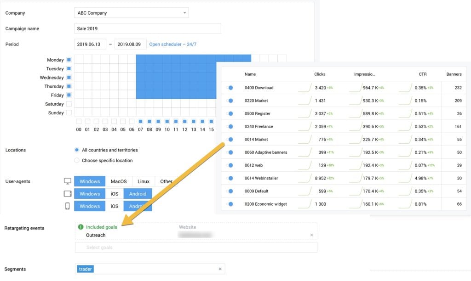Open the ABC Company dropdown
Screen dimensions: 471x281
pyautogui.click(x=131, y=13)
